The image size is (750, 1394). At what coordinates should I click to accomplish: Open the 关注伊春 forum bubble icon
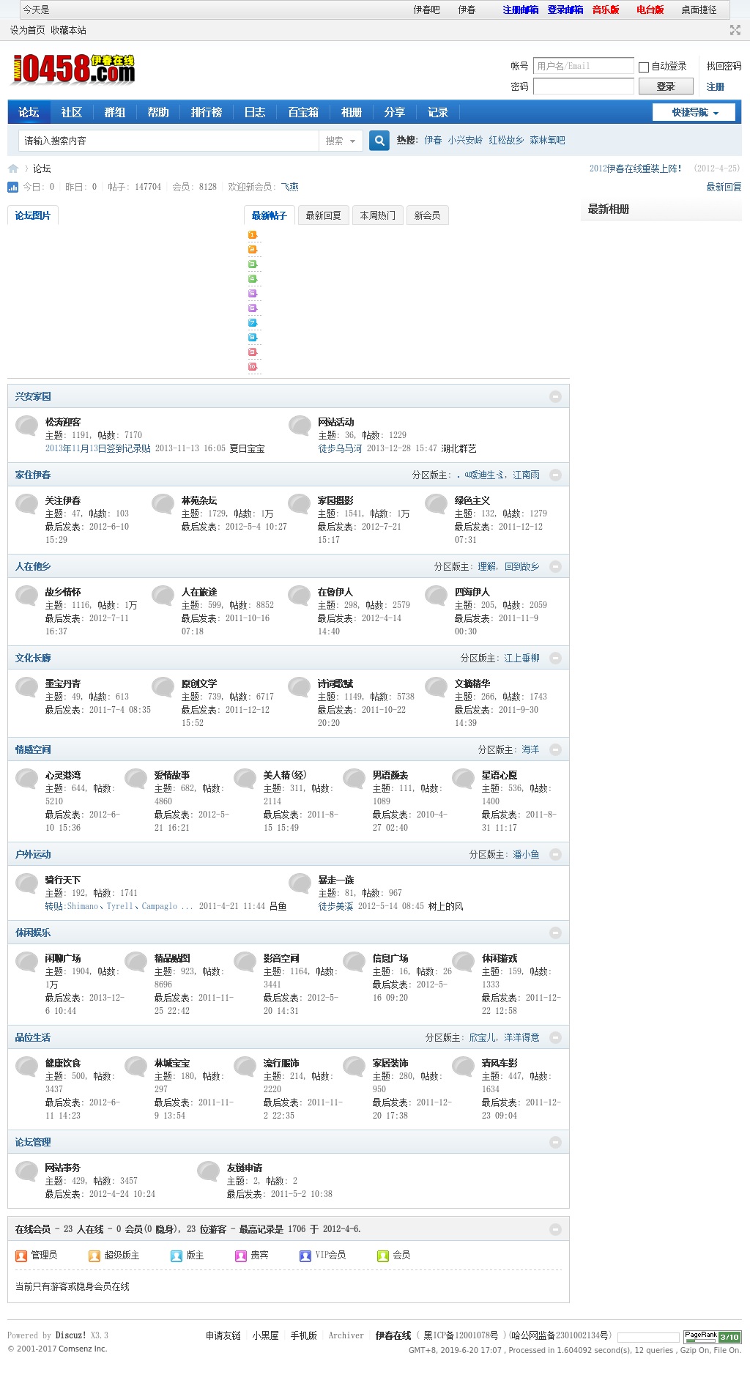tap(27, 503)
